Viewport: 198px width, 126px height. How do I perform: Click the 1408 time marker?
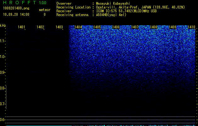(154, 27)
